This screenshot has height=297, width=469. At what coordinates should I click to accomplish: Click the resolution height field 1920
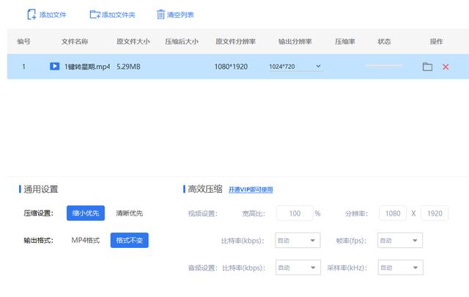[435, 213]
